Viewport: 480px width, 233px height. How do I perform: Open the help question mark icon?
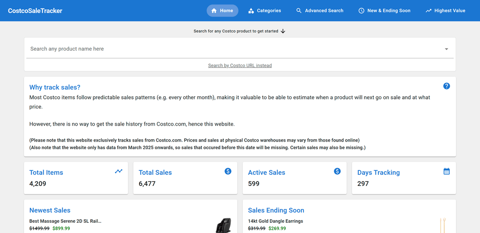click(447, 86)
